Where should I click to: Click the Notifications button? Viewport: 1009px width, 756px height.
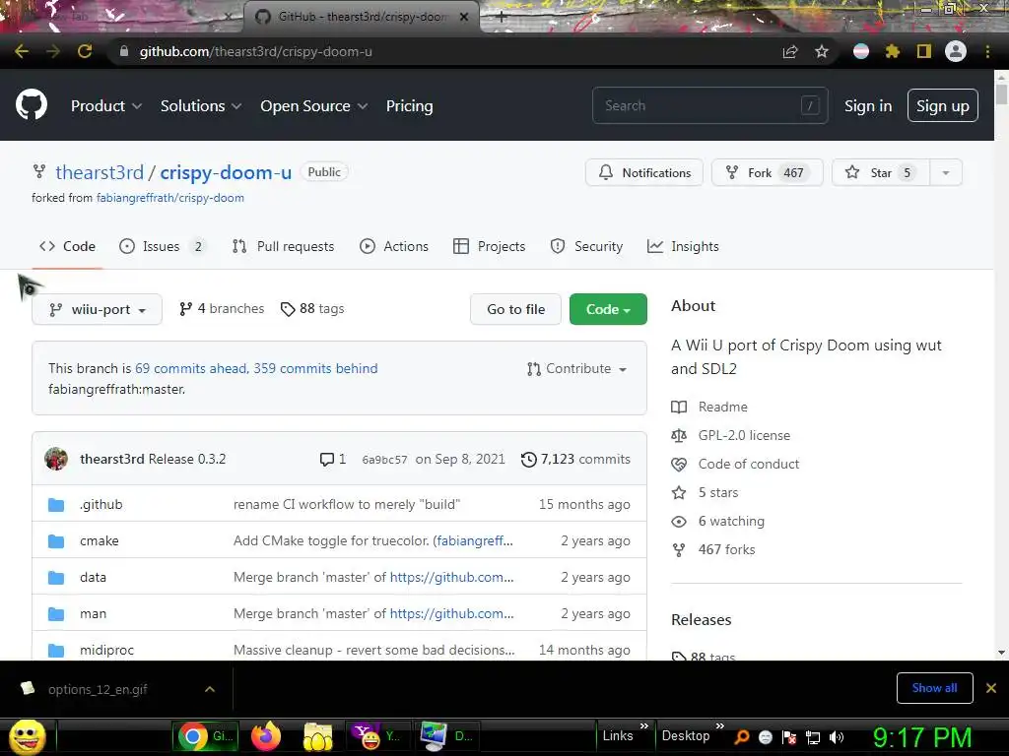click(x=644, y=173)
